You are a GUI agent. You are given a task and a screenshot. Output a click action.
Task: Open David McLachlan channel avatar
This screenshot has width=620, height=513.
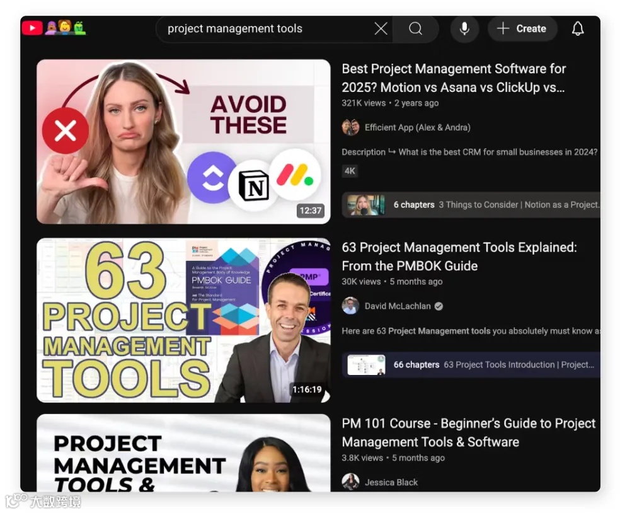pyautogui.click(x=350, y=306)
